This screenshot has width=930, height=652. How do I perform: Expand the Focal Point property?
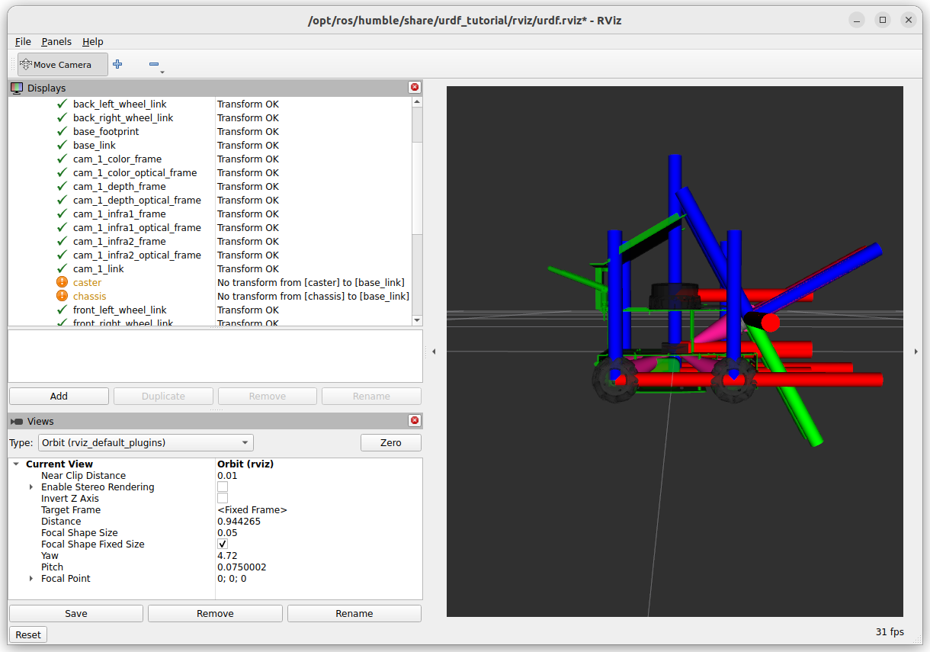(31, 579)
